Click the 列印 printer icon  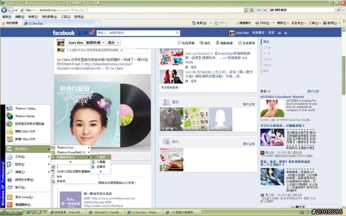click(x=257, y=23)
